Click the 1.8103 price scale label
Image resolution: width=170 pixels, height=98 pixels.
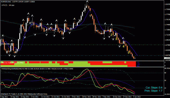[167, 4]
